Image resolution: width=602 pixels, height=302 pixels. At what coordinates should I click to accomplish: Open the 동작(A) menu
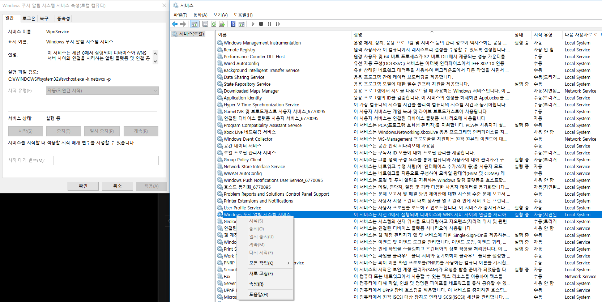[200, 15]
